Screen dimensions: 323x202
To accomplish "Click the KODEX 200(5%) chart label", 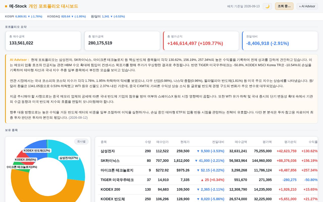I will (x=25, y=160).
